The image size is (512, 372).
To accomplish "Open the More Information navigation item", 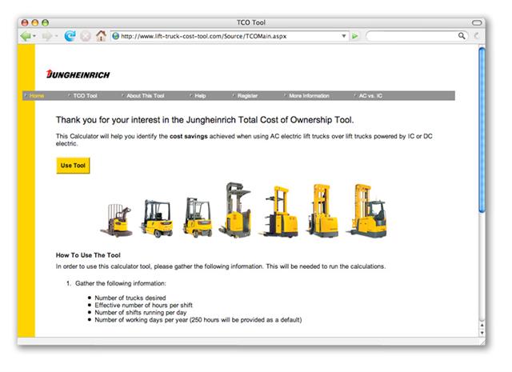I will [309, 96].
